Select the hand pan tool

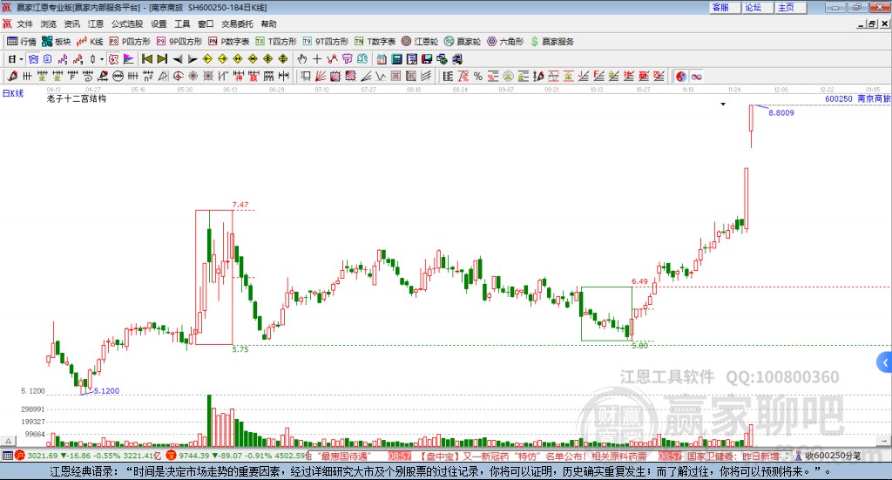coord(302,59)
